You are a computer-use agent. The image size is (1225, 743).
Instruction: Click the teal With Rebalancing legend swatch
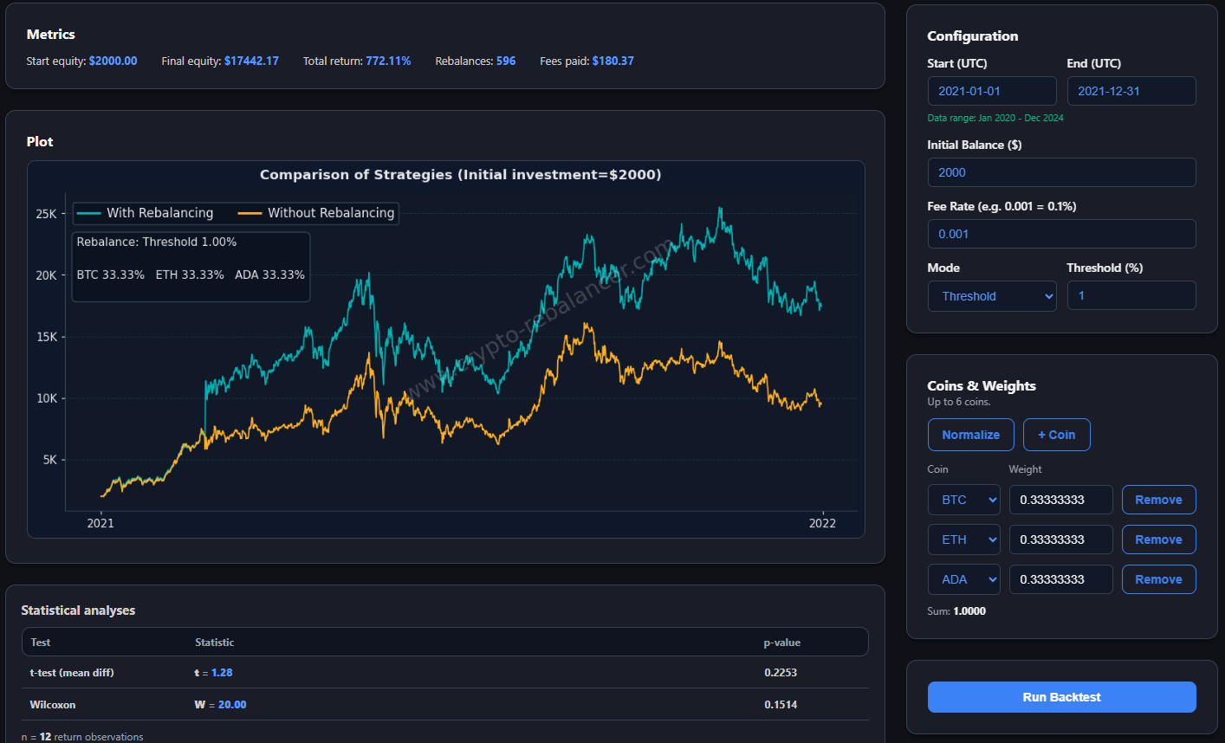(89, 213)
